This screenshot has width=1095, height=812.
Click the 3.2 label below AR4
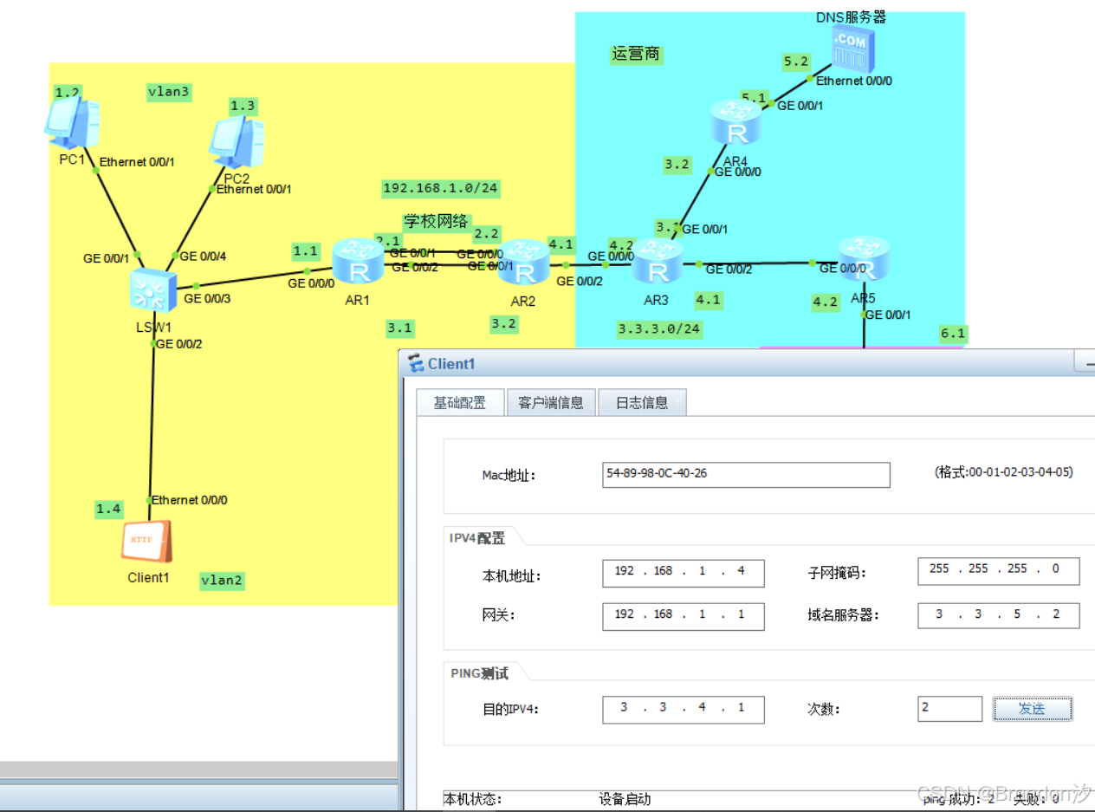pos(677,165)
